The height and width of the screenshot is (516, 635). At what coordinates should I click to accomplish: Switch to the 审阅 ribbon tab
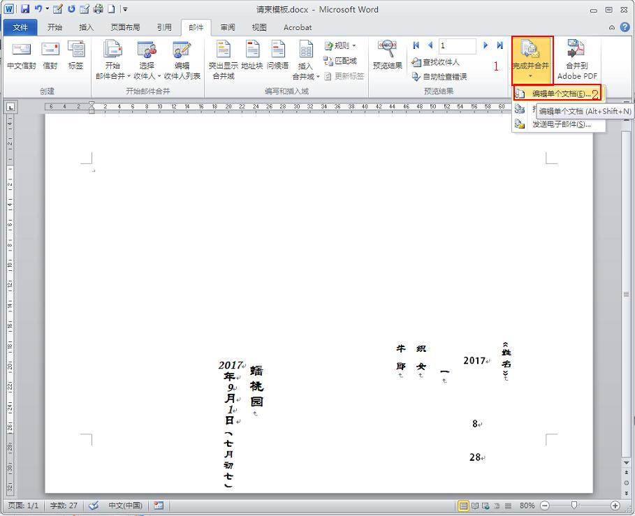pos(228,27)
